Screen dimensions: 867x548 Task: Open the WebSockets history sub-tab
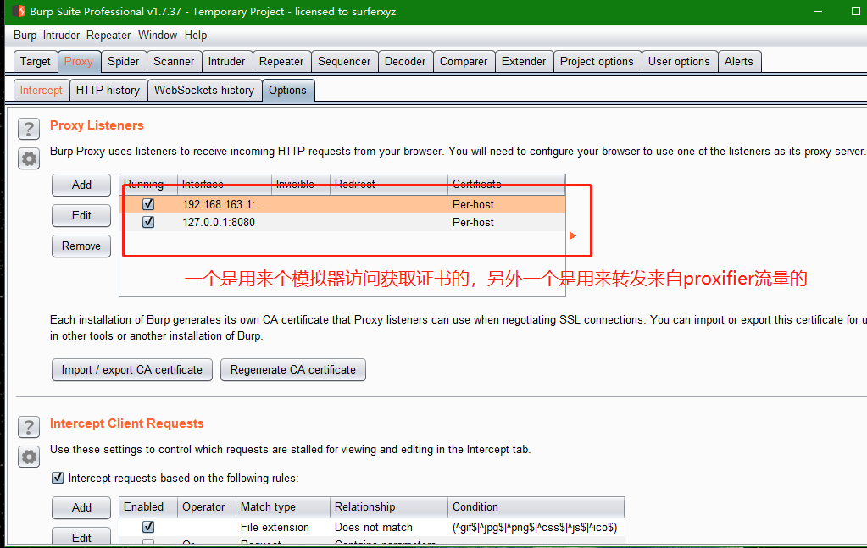[x=204, y=90]
